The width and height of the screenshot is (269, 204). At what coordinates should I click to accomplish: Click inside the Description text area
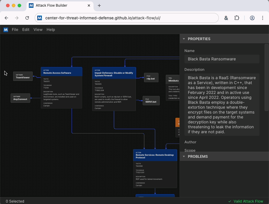coord(222,105)
